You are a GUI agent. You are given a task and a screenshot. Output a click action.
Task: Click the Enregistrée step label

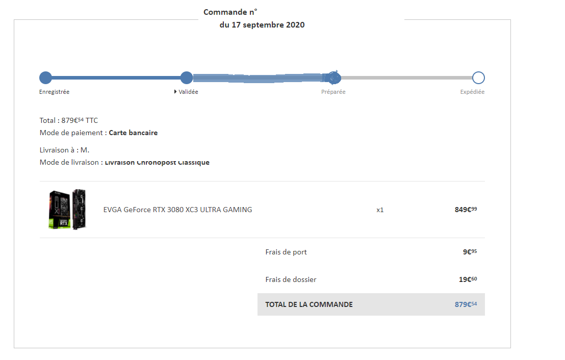pos(54,92)
